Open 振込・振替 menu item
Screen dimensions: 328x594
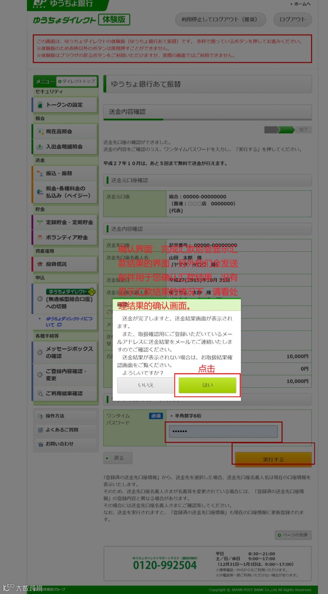tap(65, 173)
